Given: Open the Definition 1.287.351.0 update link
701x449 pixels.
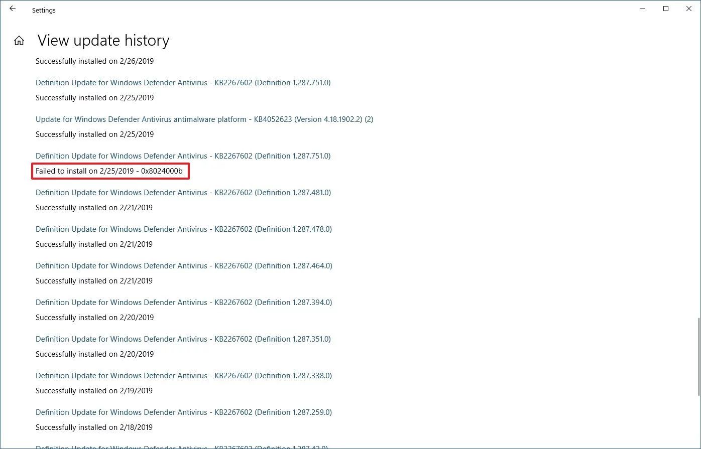Looking at the screenshot, I should tap(183, 339).
